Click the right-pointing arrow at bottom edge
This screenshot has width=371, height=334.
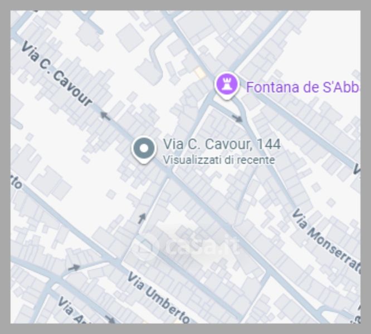click(110, 319)
